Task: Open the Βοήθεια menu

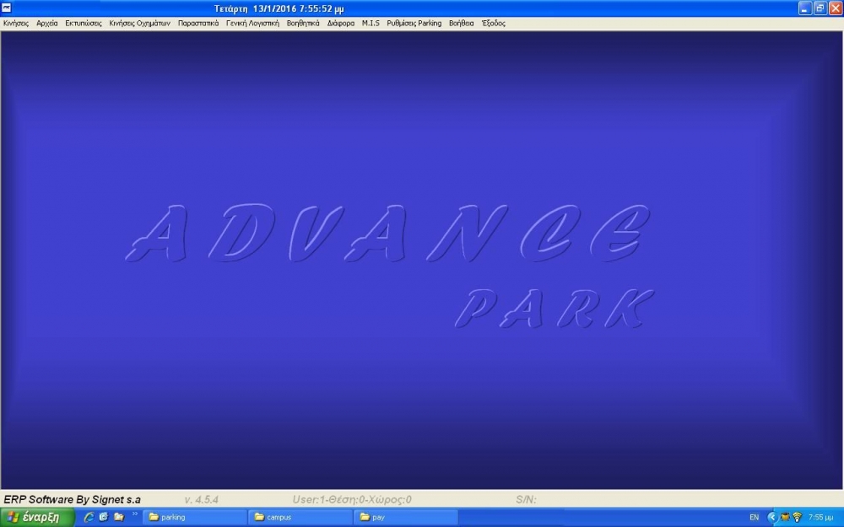Action: pos(462,23)
